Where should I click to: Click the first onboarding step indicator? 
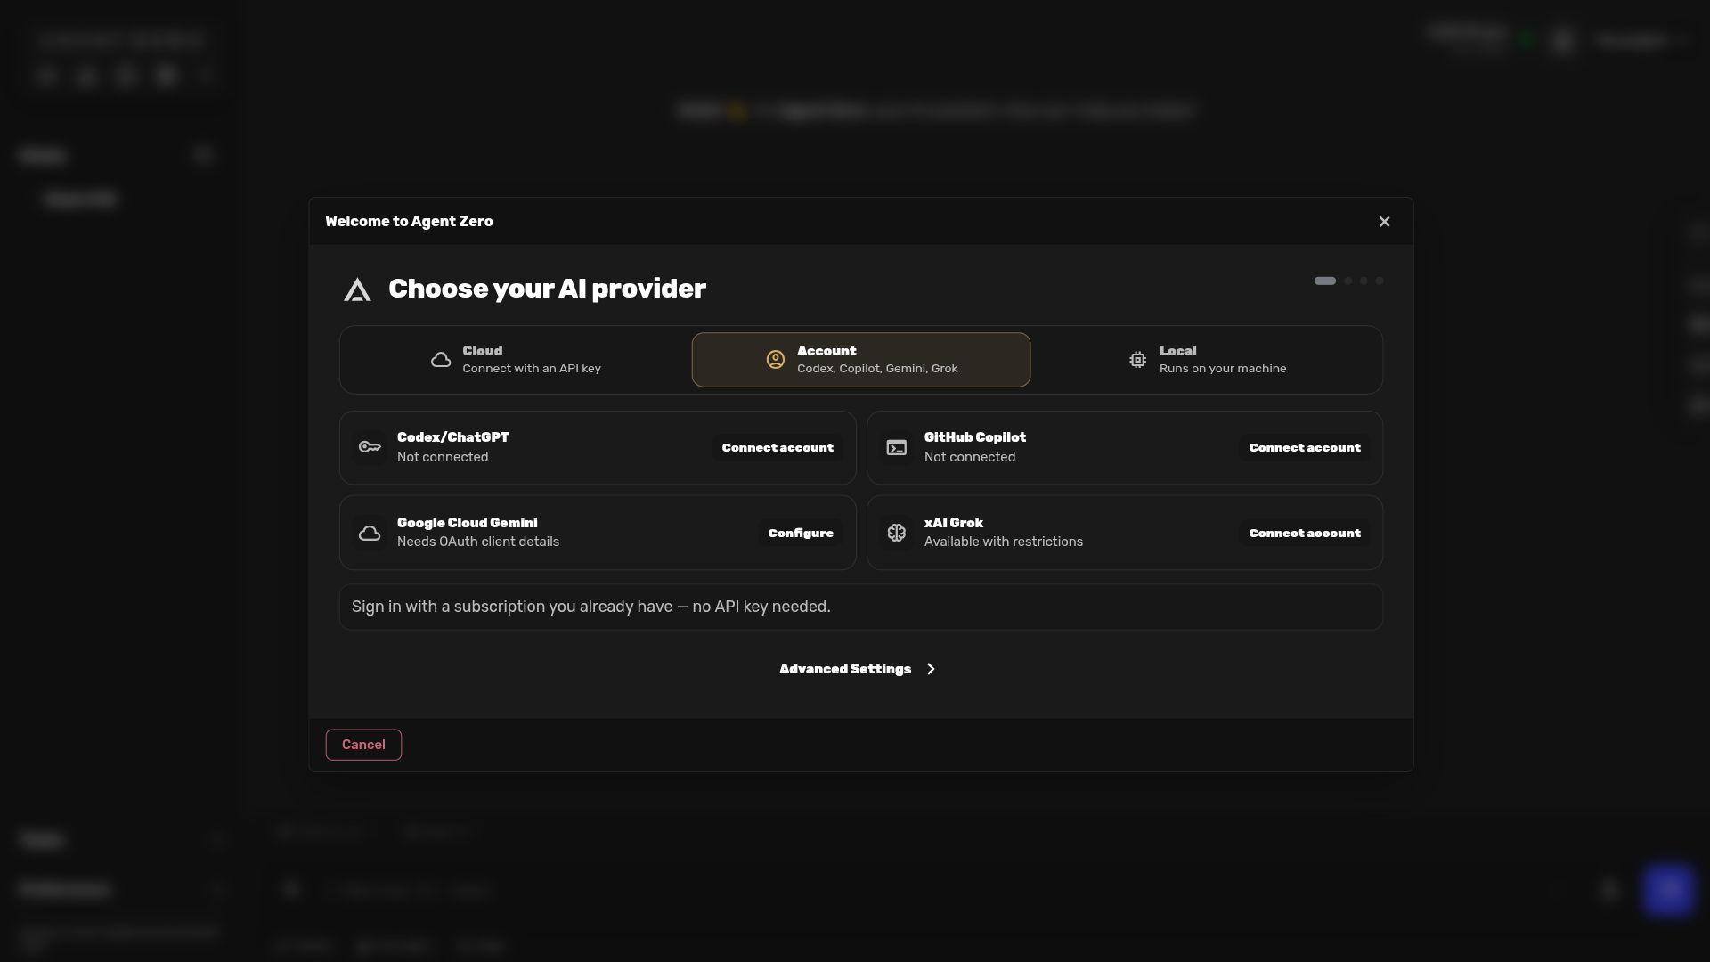(x=1325, y=281)
